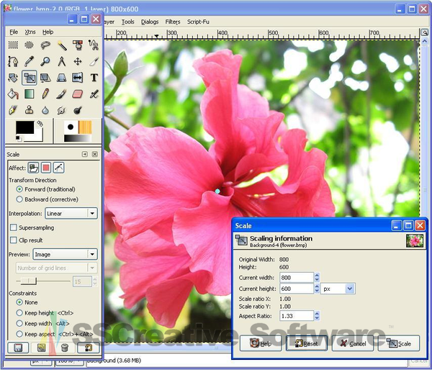
Task: Click the Scale button to apply scaling
Action: click(x=399, y=343)
